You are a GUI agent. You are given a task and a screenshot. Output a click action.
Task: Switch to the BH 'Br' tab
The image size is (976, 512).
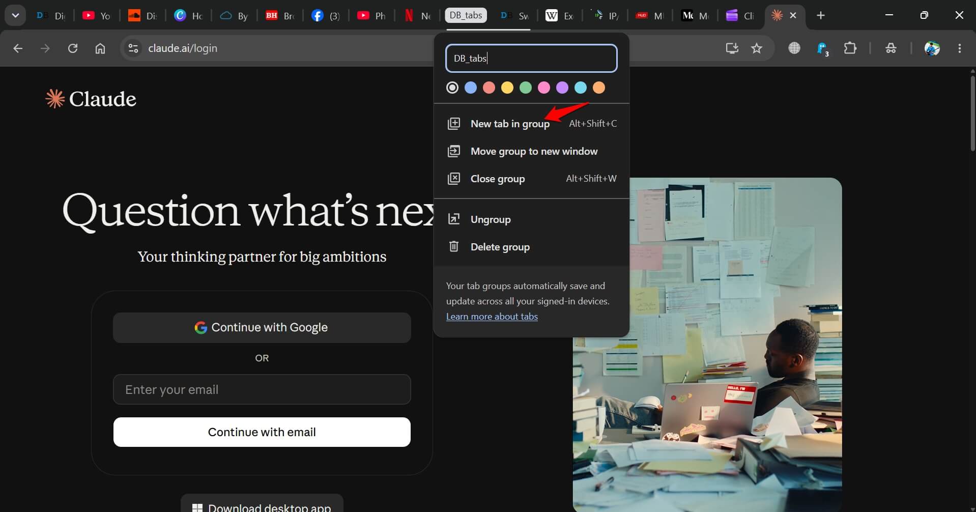[280, 16]
